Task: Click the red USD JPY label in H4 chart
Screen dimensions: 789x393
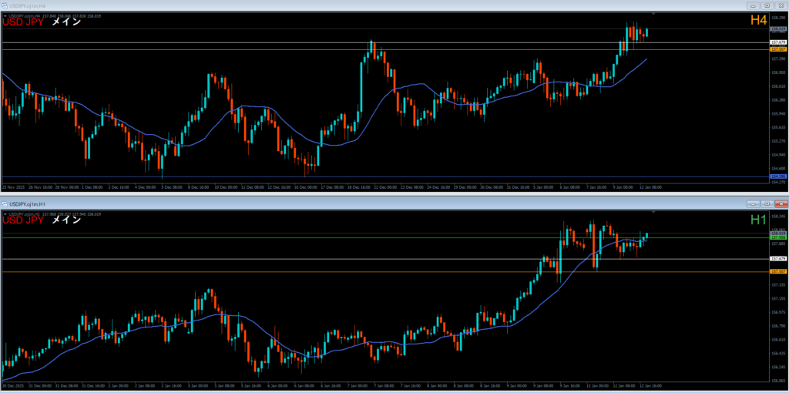Action: [22, 22]
